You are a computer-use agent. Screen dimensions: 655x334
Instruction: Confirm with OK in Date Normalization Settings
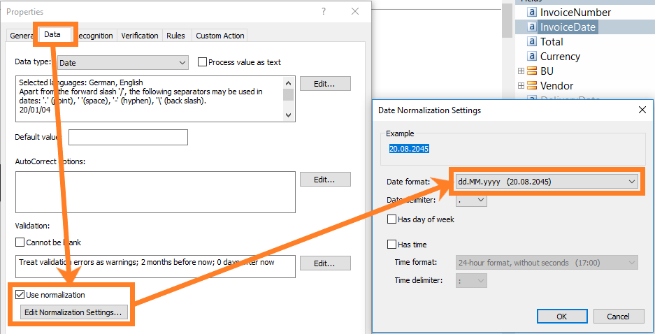(562, 316)
